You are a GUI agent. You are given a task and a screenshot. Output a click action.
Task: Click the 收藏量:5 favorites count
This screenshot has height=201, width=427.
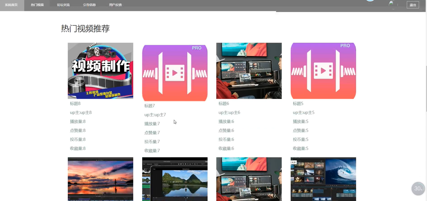pos(301,148)
